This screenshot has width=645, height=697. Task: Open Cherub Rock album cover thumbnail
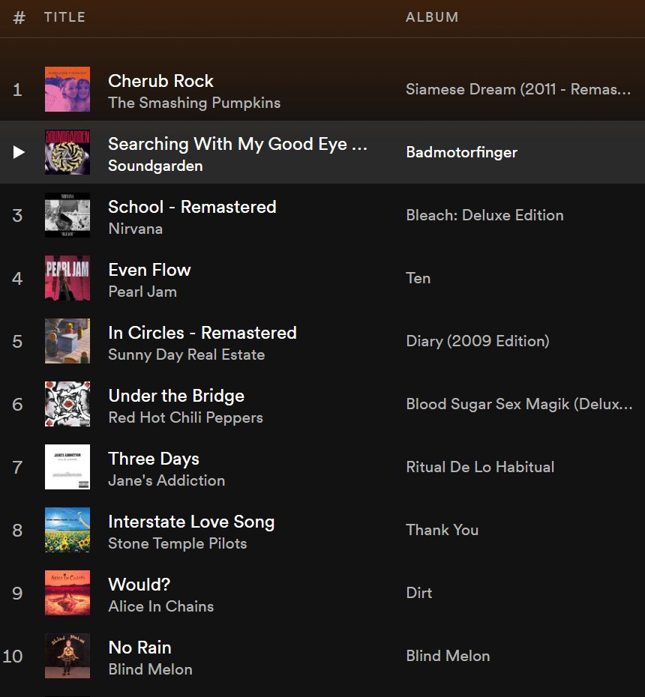tap(67, 89)
